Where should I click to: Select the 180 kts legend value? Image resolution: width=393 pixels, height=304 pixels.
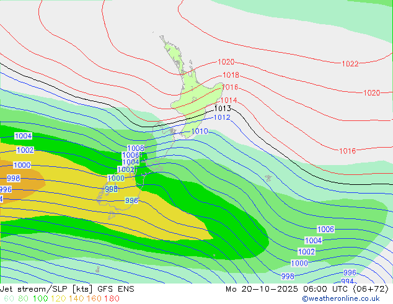click(112, 298)
